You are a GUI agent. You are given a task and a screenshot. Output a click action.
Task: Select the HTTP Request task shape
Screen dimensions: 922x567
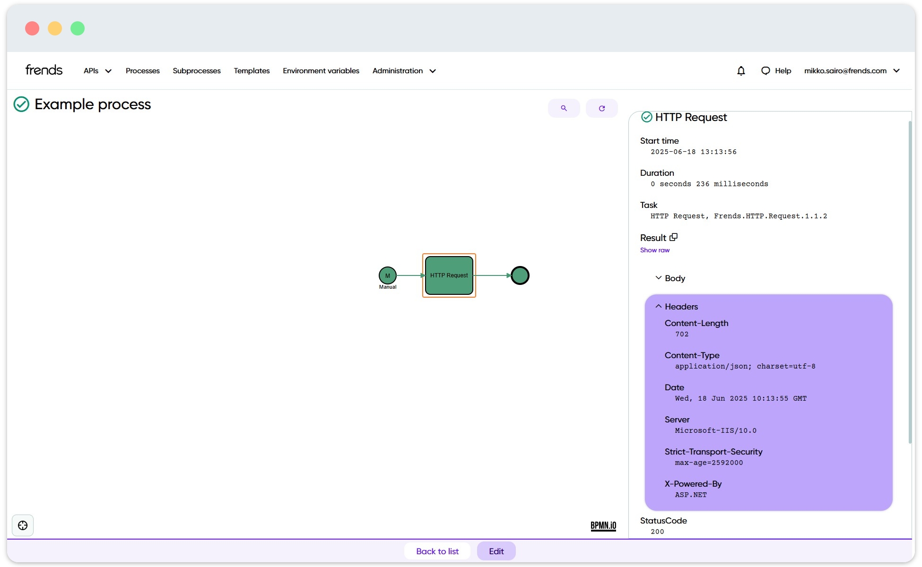coord(449,275)
